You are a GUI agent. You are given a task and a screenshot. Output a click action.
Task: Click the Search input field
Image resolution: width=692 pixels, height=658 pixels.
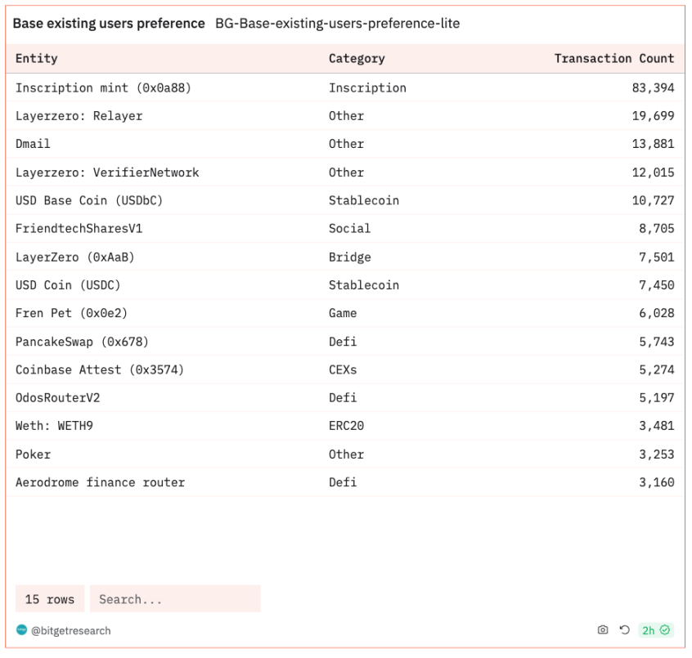click(x=175, y=599)
